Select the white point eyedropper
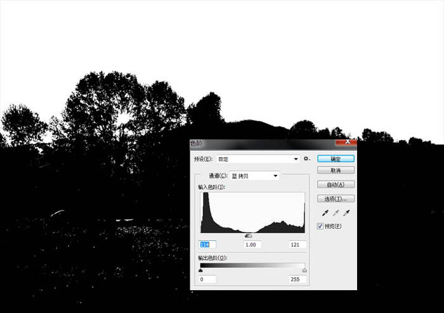 point(346,213)
